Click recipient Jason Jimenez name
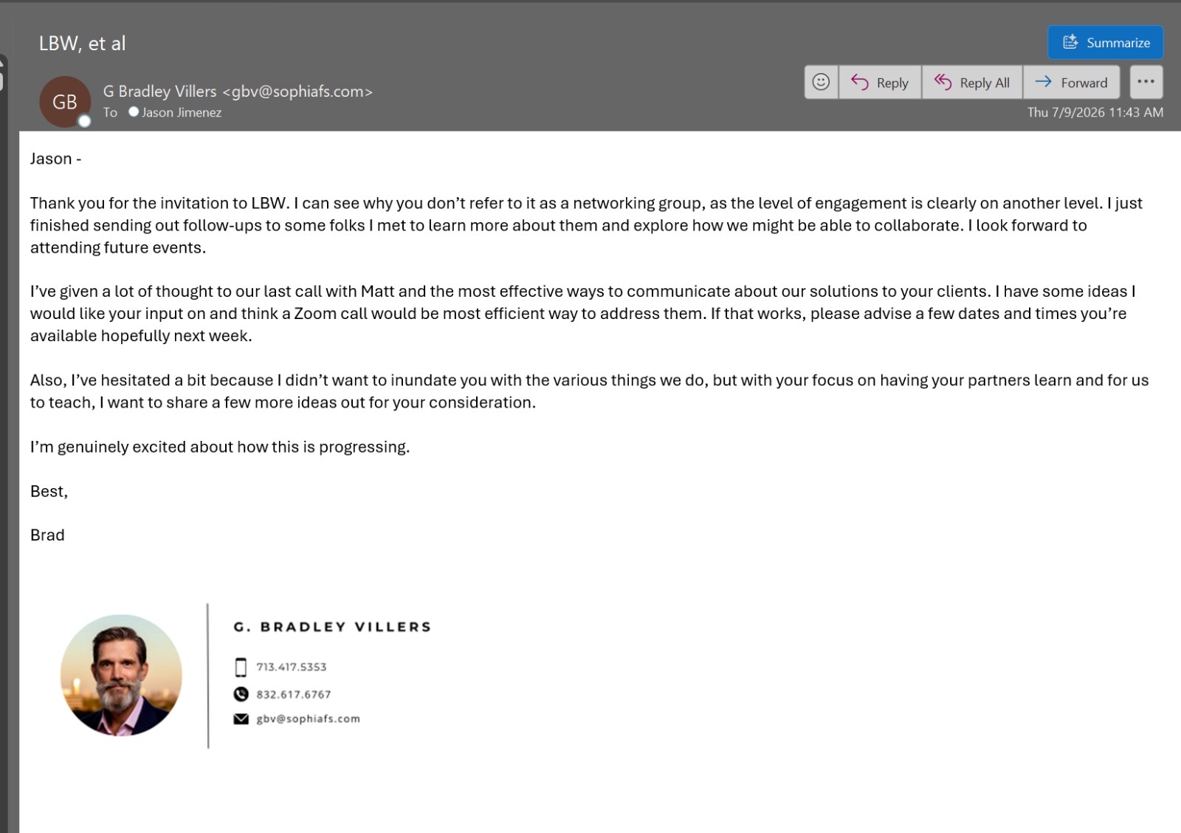 click(x=182, y=112)
